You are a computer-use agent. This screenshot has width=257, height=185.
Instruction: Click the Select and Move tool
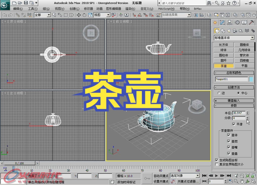(79, 15)
